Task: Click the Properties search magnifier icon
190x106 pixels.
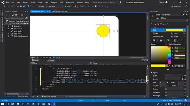Action: [x=187, y=21]
